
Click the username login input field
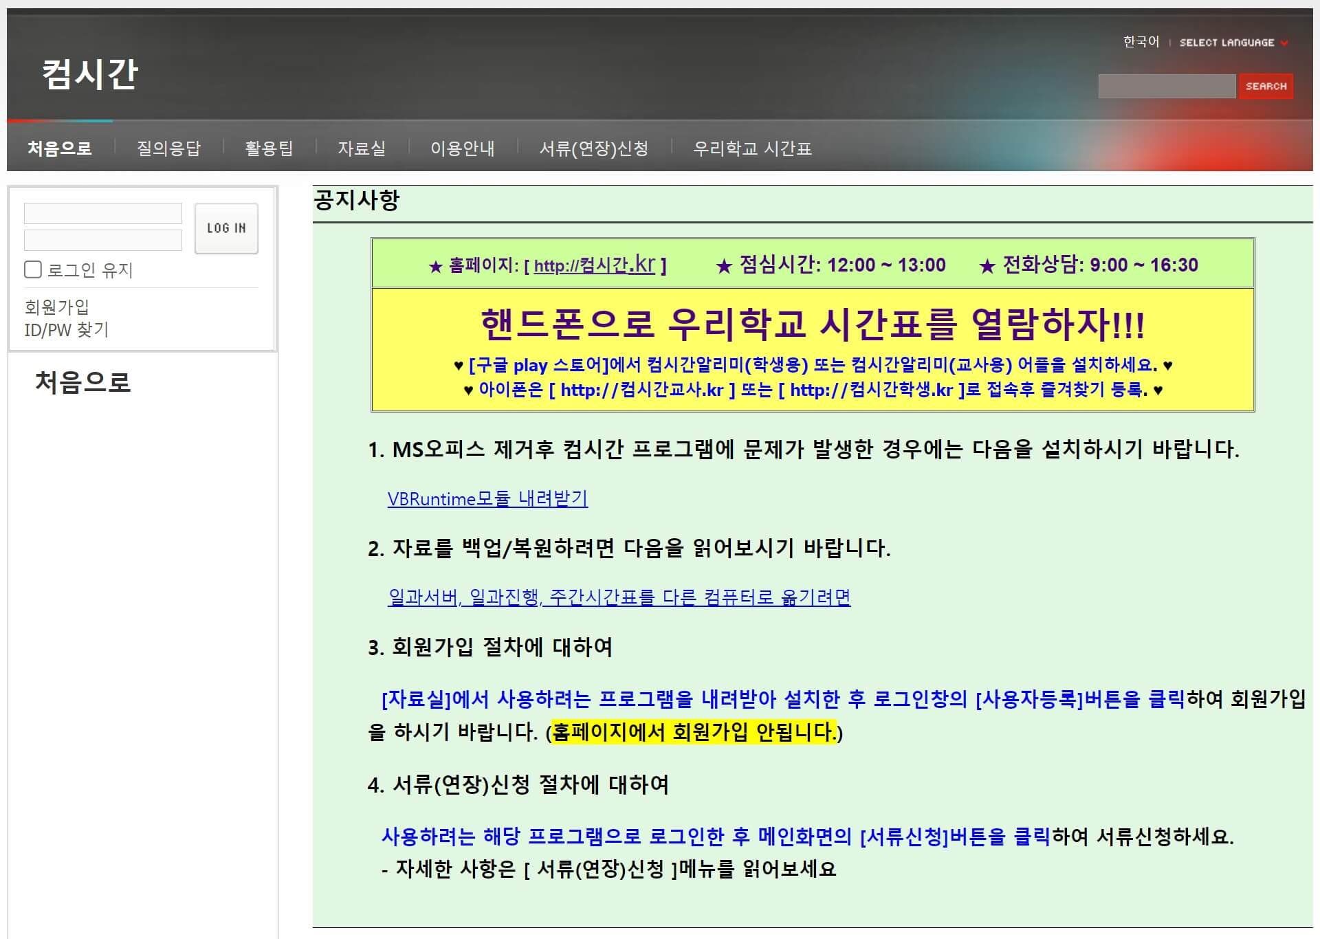[x=102, y=213]
